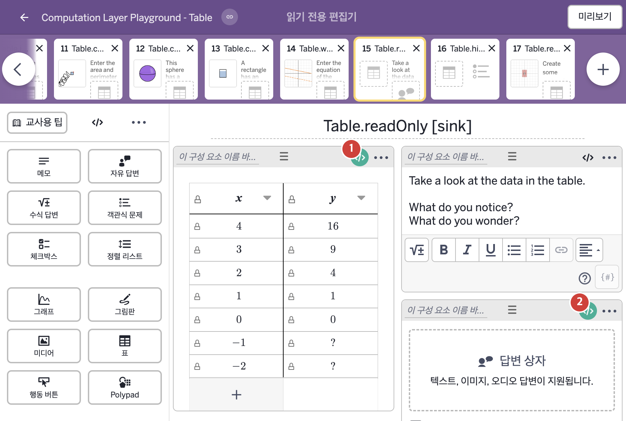Image resolution: width=626 pixels, height=421 pixels.
Task: Add a new row to the table
Action: (237, 394)
